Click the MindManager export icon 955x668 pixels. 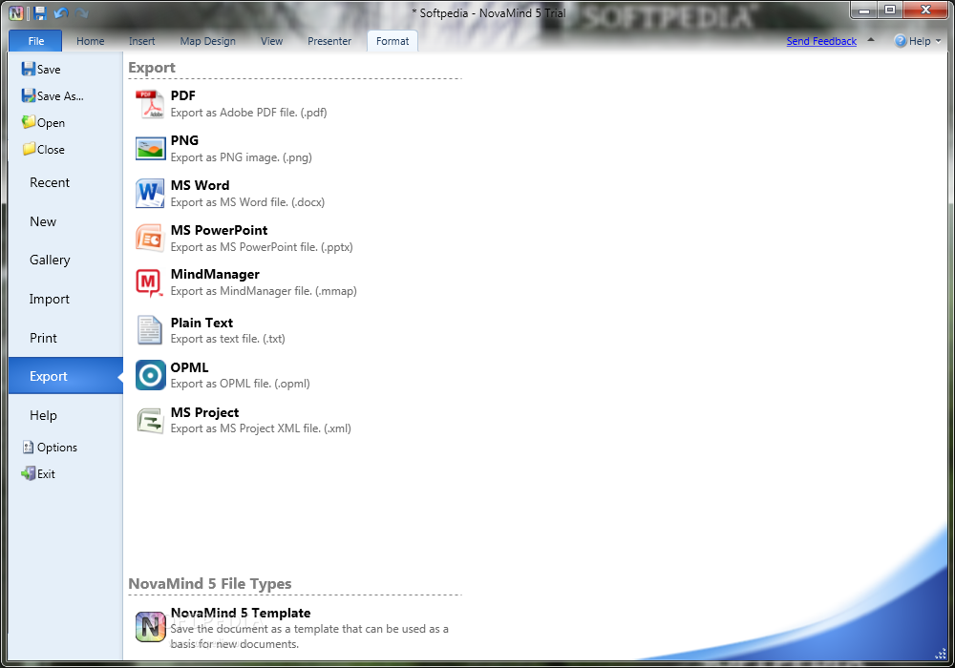[149, 282]
